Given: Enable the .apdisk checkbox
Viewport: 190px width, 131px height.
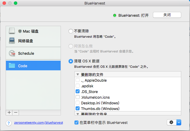Looking at the screenshot, I should pos(78,86).
